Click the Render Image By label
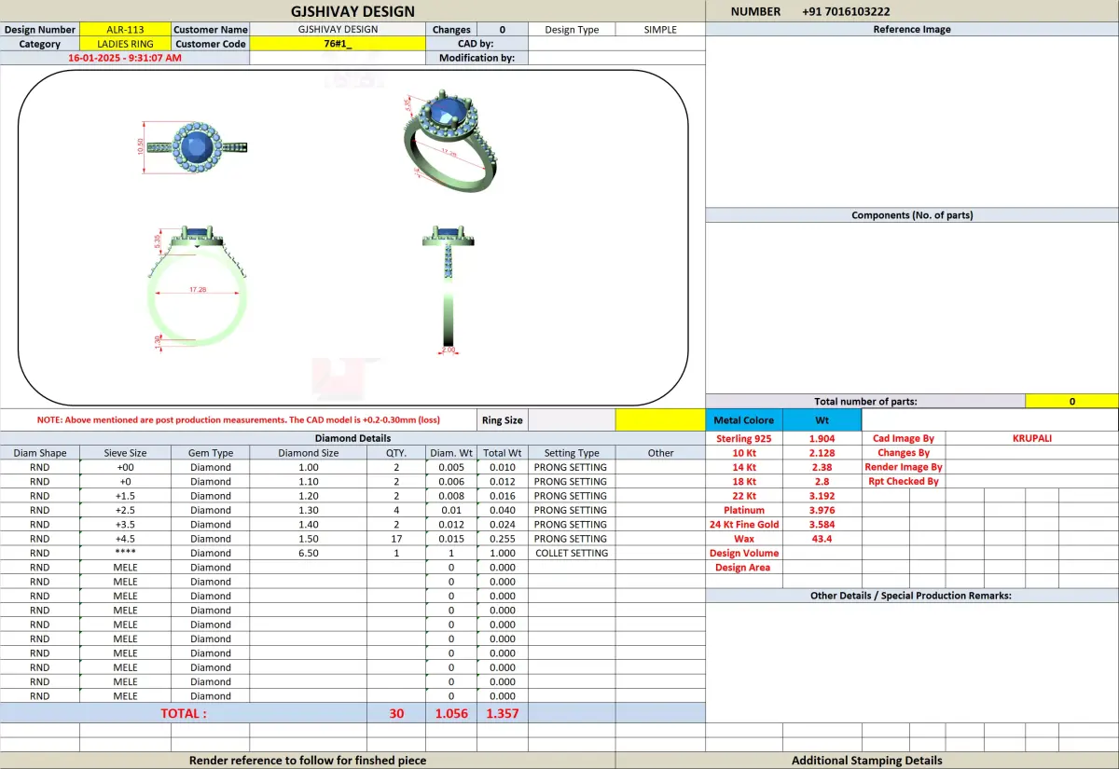Image resolution: width=1119 pixels, height=769 pixels. pos(903,467)
